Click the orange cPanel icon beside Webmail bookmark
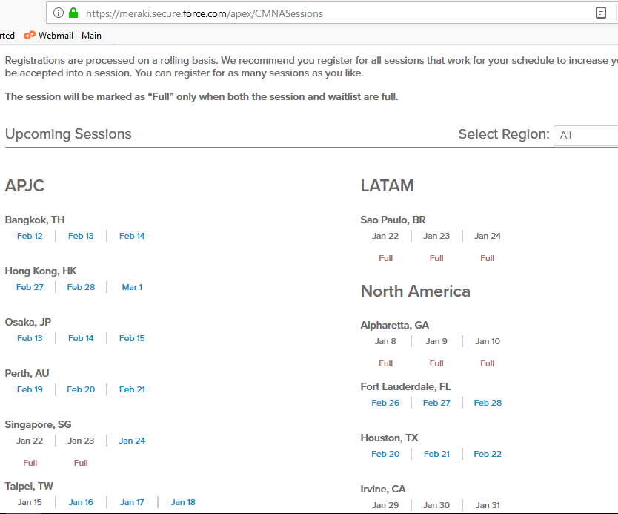The width and height of the screenshot is (618, 514). coord(28,35)
